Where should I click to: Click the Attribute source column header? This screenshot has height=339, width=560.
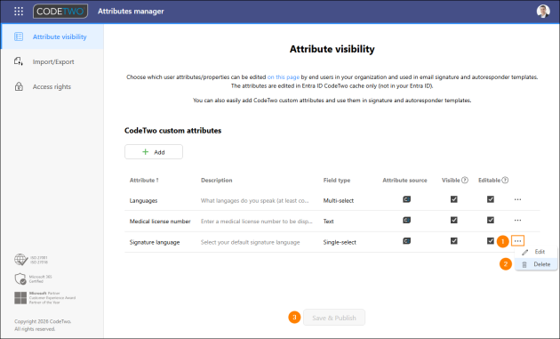tap(404, 181)
